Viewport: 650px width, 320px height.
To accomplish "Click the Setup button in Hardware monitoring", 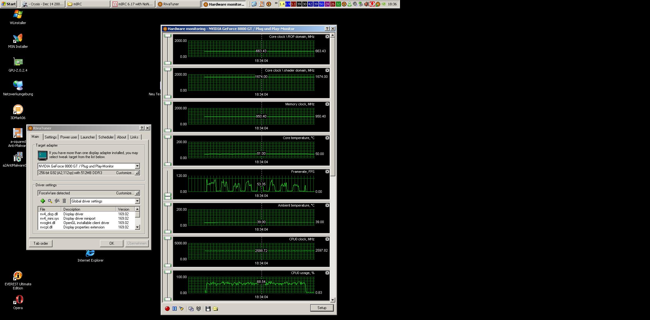I will [x=322, y=308].
